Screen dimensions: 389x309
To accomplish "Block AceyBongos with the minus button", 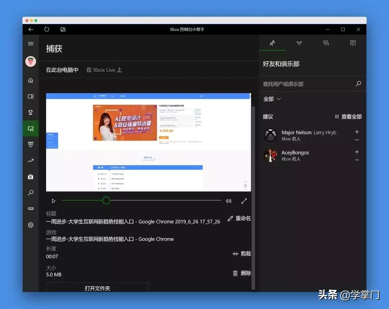I will click(357, 159).
